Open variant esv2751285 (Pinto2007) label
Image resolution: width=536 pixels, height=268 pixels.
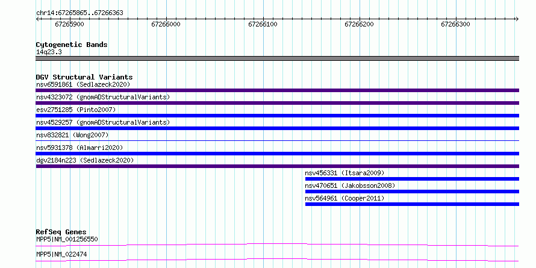pyautogui.click(x=76, y=110)
